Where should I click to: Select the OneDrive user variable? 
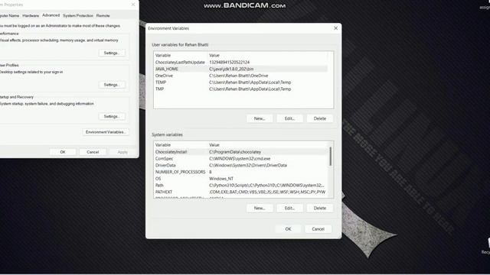point(241,76)
